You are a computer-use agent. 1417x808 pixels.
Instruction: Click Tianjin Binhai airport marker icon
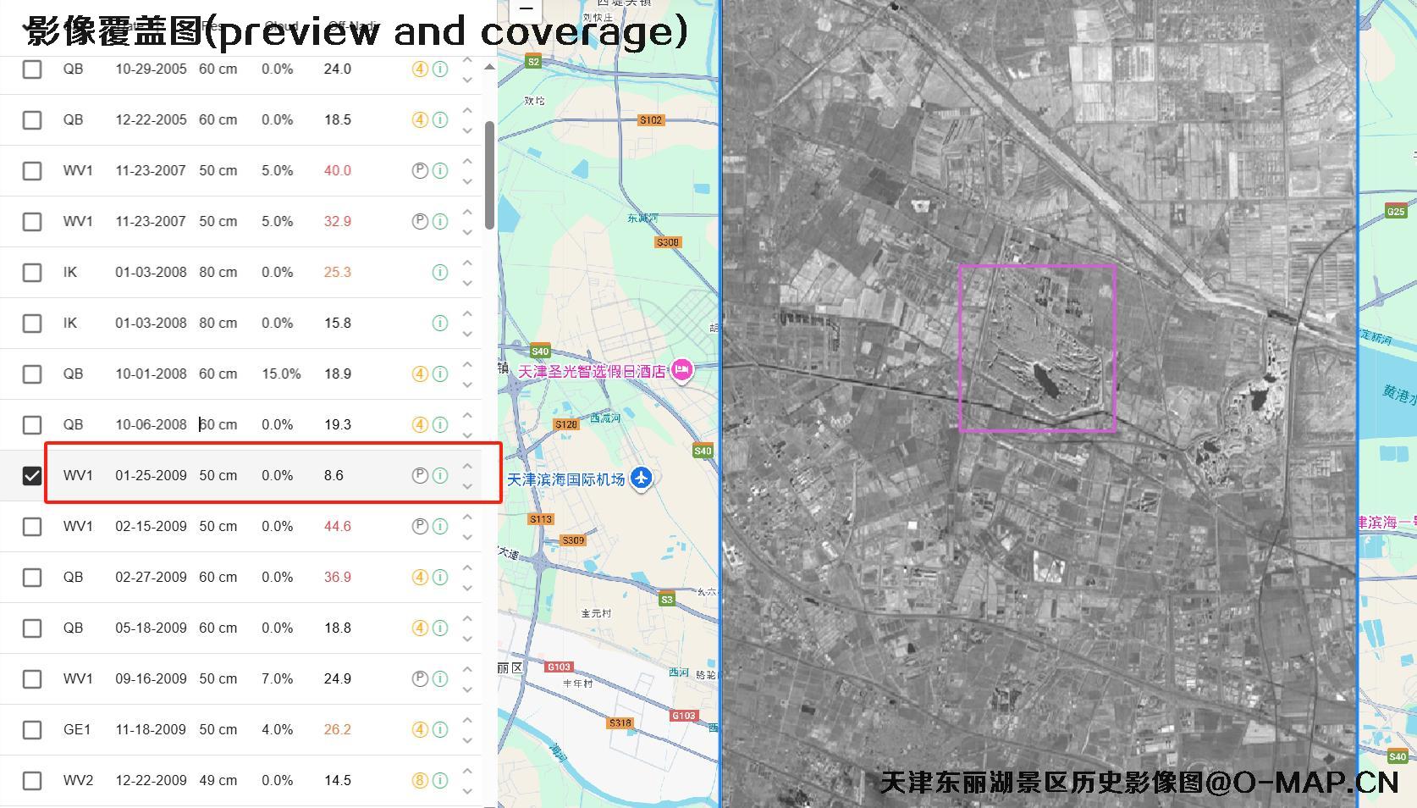tap(642, 479)
